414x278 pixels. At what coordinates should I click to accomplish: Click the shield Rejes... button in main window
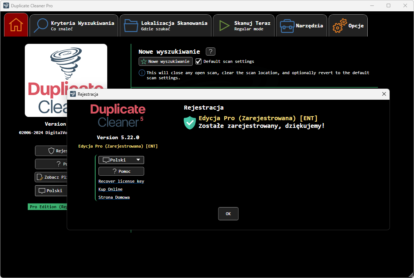point(51,151)
